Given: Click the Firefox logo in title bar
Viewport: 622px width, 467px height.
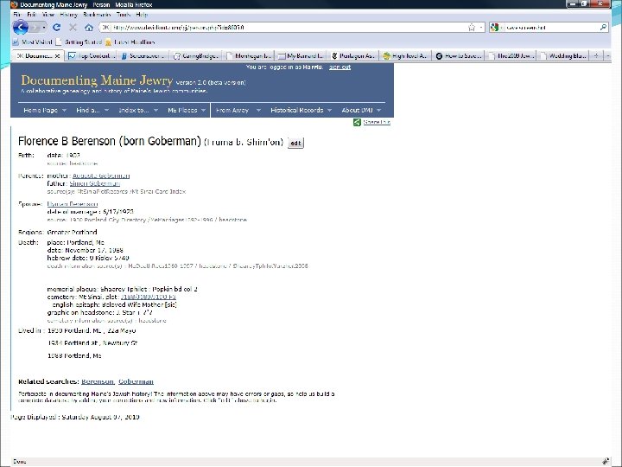Looking at the screenshot, I should (x=15, y=5).
